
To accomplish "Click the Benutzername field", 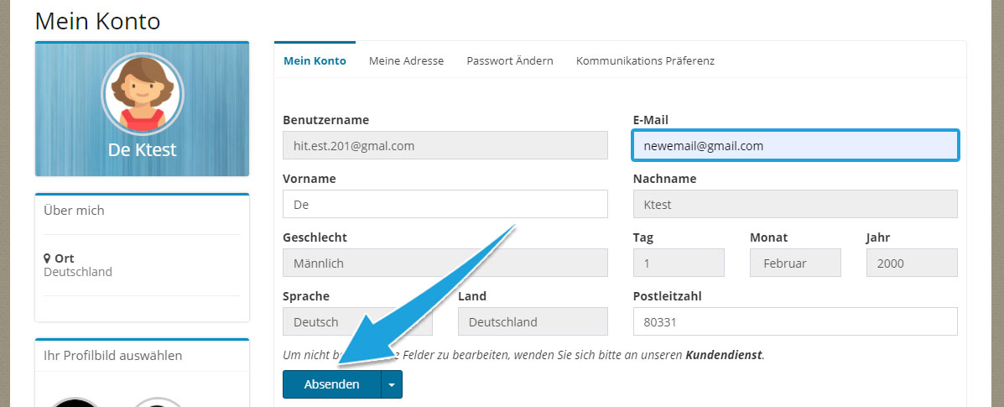I will (x=445, y=145).
